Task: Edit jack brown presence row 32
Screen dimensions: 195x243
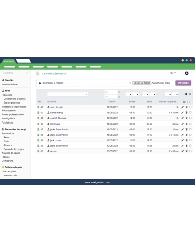Action: coord(182,140)
